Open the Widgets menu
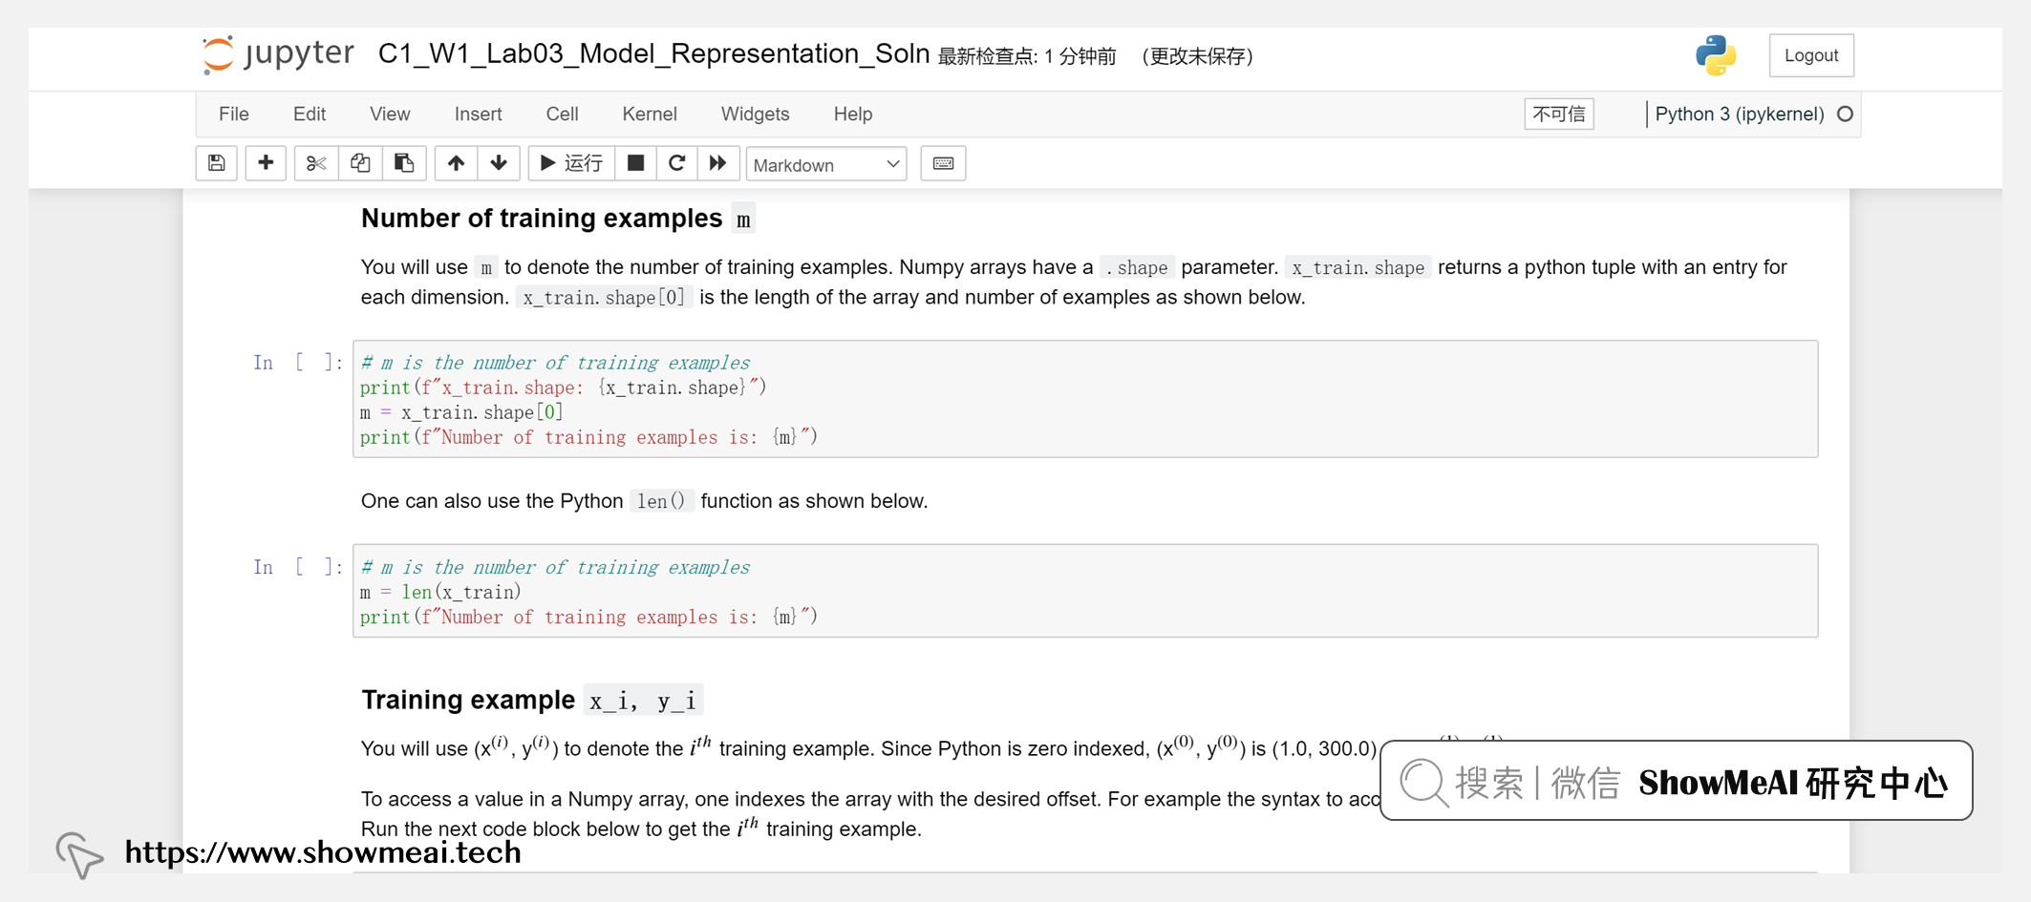 (755, 114)
